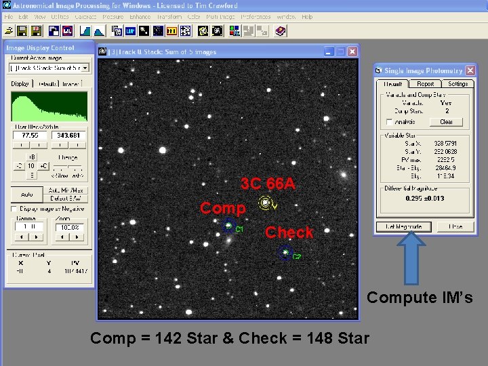This screenshot has height=366, width=488.
Task: Open the Multi-Image menu
Action: 220,17
